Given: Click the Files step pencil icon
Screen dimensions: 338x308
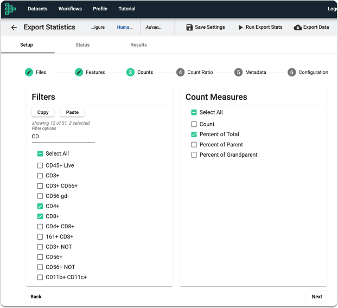Looking at the screenshot, I should point(29,72).
